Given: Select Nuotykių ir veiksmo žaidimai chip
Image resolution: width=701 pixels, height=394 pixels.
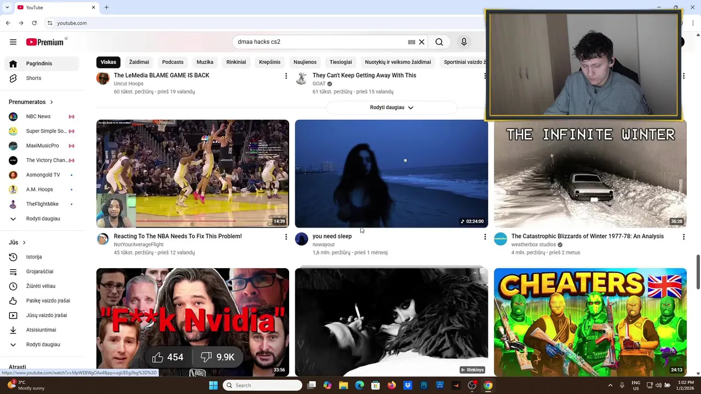Looking at the screenshot, I should [398, 62].
